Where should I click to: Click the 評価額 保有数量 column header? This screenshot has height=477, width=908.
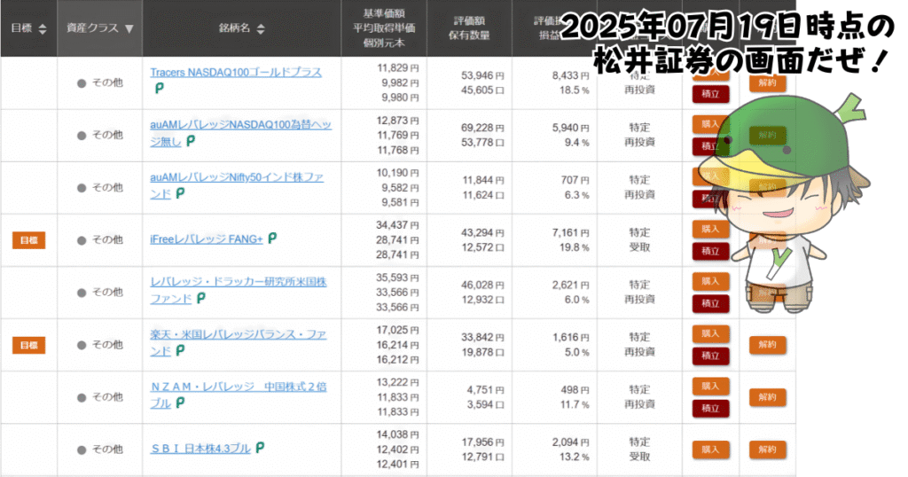[x=469, y=28]
